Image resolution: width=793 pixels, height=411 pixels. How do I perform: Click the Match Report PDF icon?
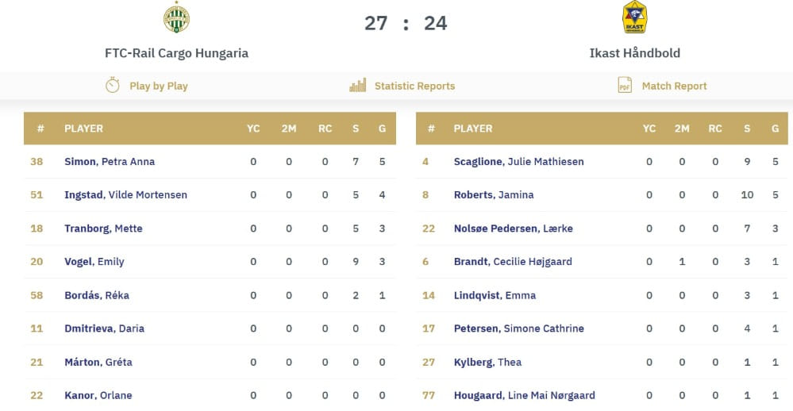point(625,86)
